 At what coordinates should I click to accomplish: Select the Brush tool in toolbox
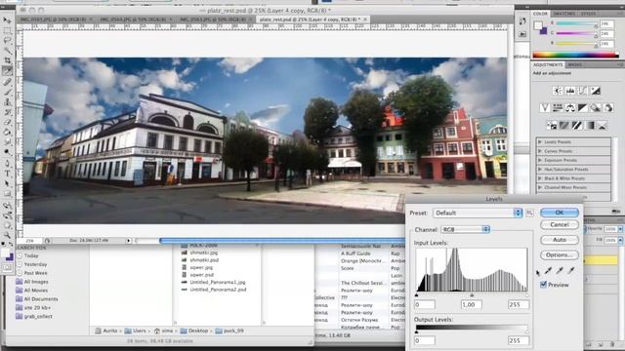point(7,92)
